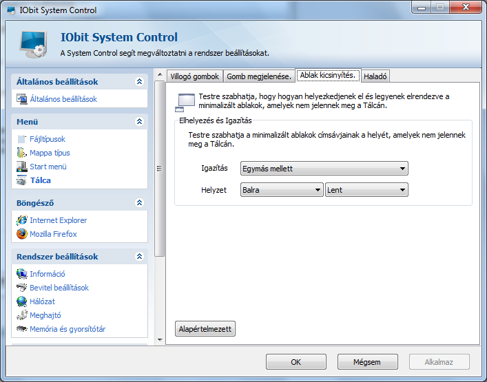Click the Meghajtó drive icon
Image resolution: width=487 pixels, height=382 pixels.
point(22,315)
